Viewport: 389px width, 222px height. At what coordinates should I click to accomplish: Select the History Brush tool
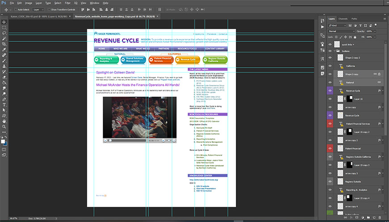pos(4,71)
